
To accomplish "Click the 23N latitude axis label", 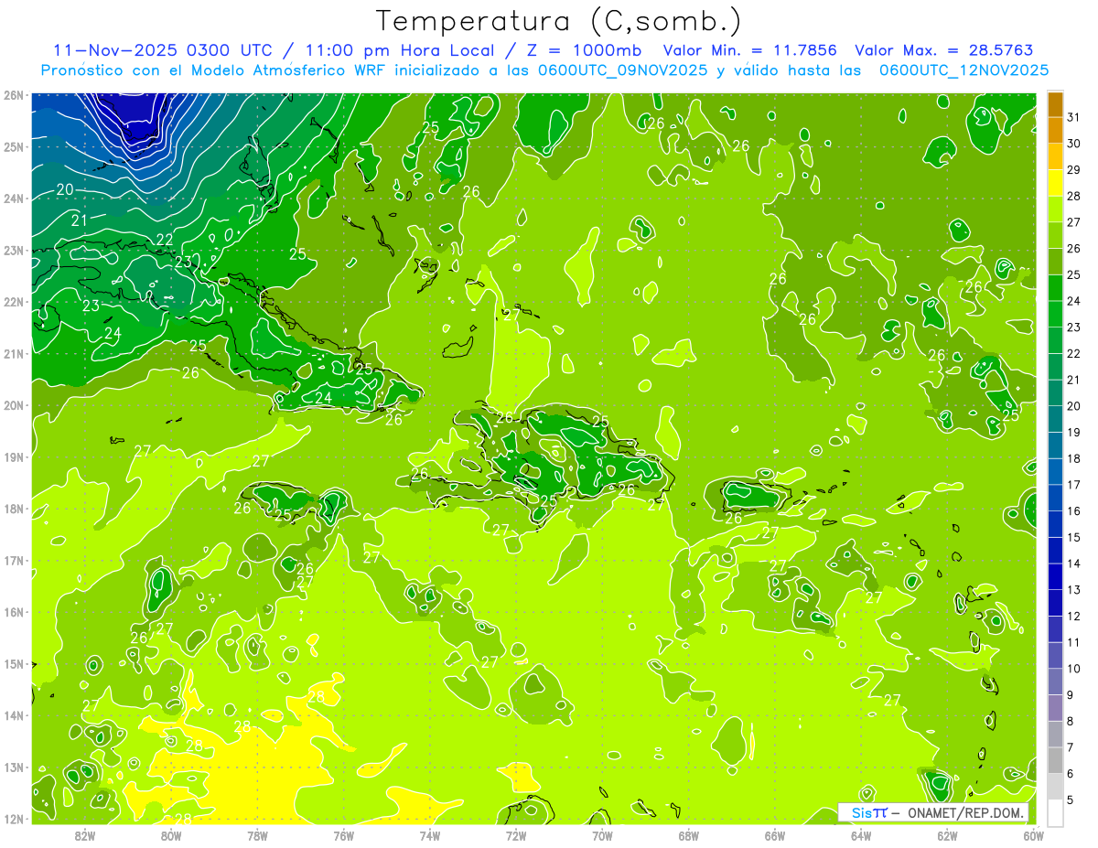I will pos(14,250).
